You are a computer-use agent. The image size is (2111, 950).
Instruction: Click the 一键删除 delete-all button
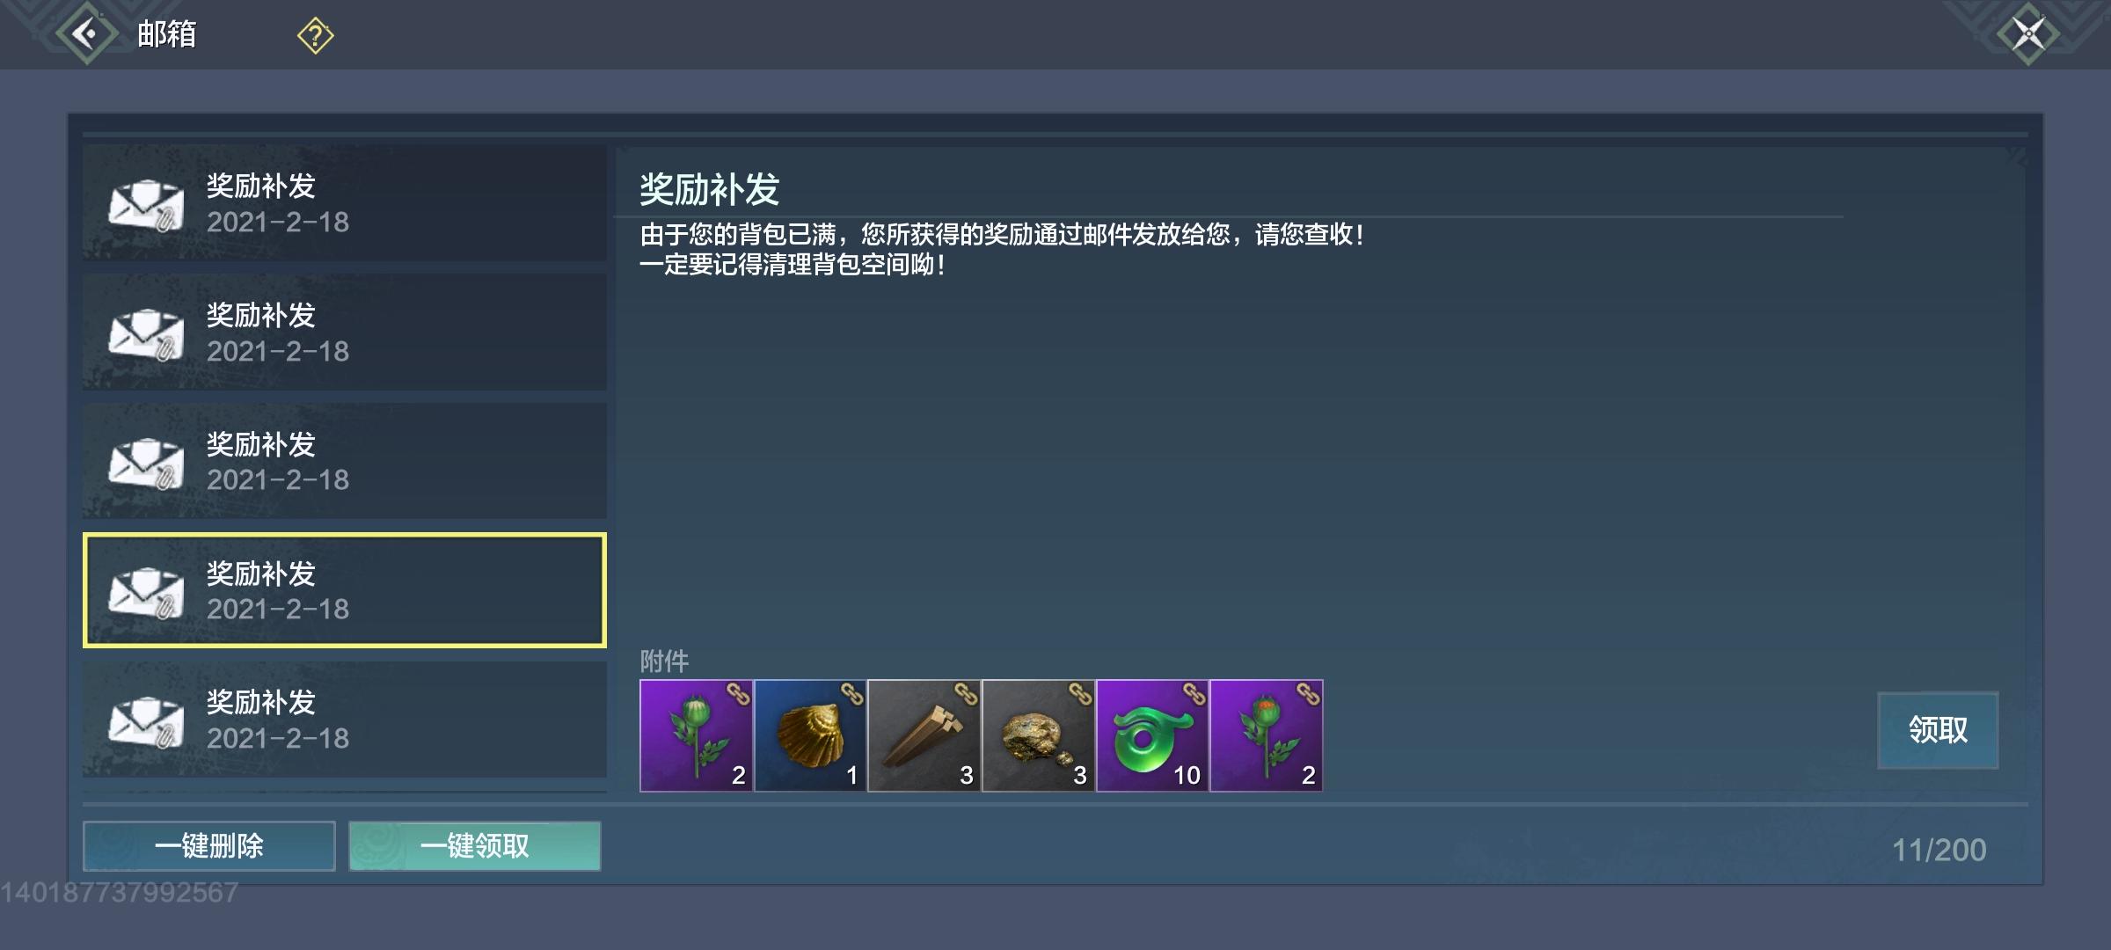pos(209,846)
